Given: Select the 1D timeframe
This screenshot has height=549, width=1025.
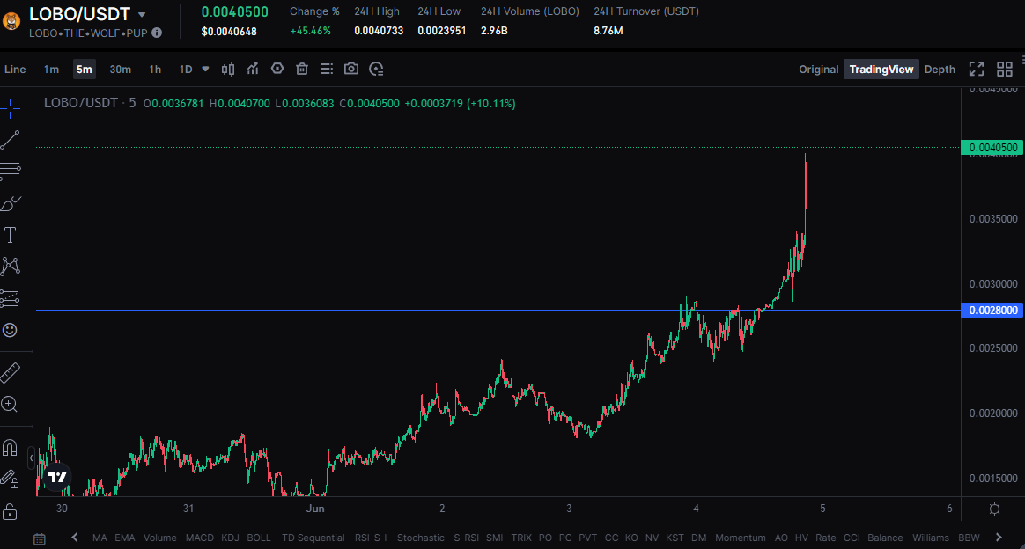Looking at the screenshot, I should tap(186, 70).
